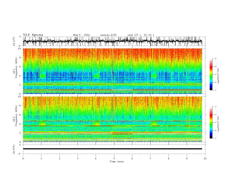Click the ch.2 spectrogram panel
Image resolution: width=231 pixels, height=178 pixels.
[112, 119]
